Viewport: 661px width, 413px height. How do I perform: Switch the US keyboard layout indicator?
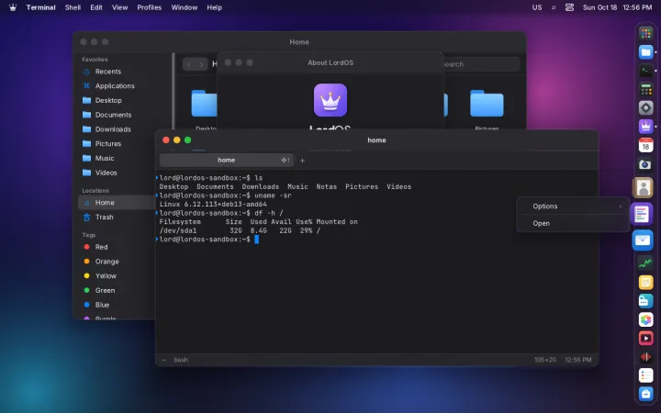(537, 7)
